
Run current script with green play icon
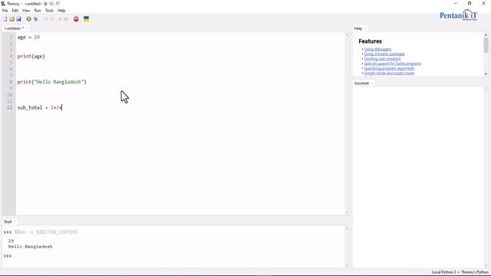[29, 19]
